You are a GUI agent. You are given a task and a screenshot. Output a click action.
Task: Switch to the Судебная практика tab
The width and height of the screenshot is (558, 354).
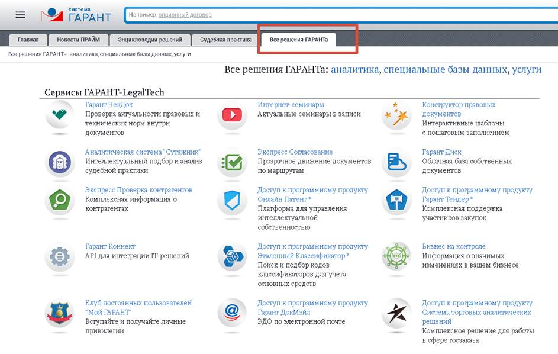coord(225,40)
